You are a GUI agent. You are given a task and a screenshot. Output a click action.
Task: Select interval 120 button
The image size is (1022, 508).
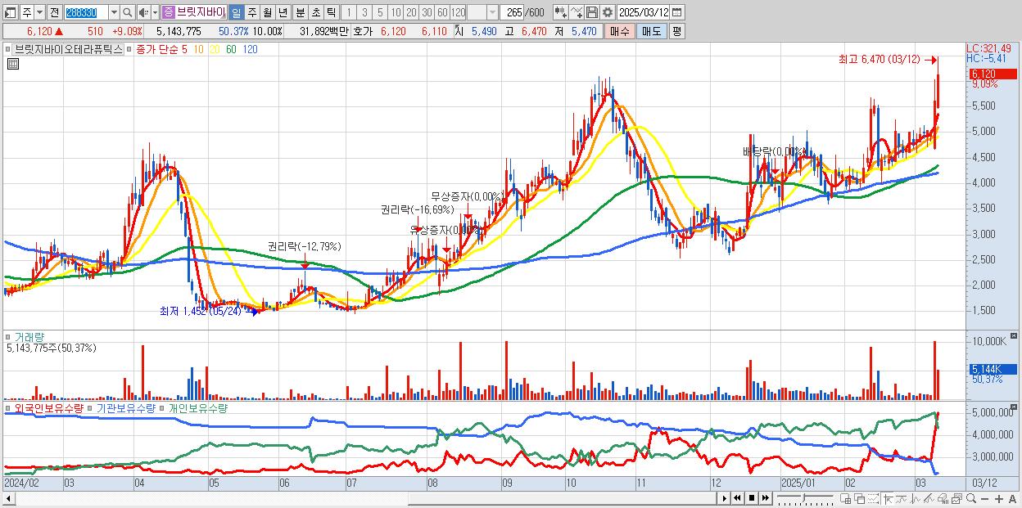point(458,13)
